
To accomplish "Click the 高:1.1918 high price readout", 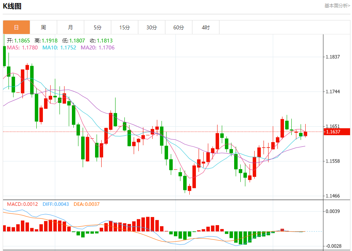I will click(x=46, y=41).
